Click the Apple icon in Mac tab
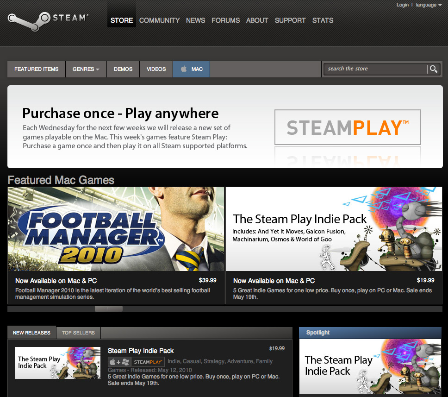The image size is (448, 397). [x=184, y=69]
